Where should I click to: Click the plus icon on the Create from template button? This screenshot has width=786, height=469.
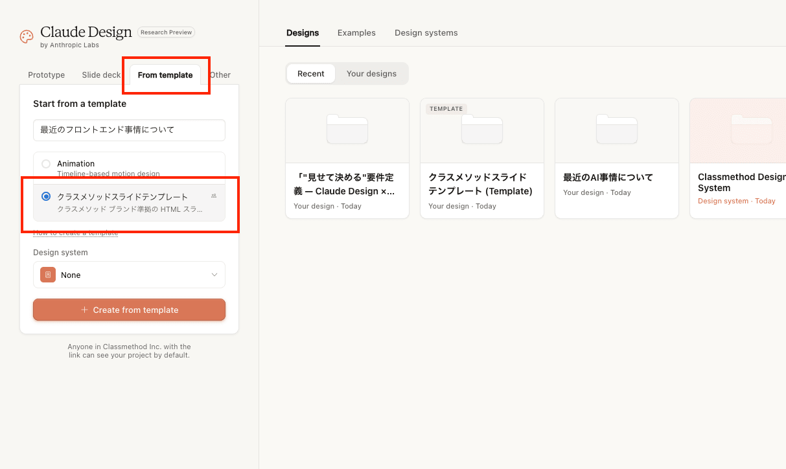click(x=84, y=310)
